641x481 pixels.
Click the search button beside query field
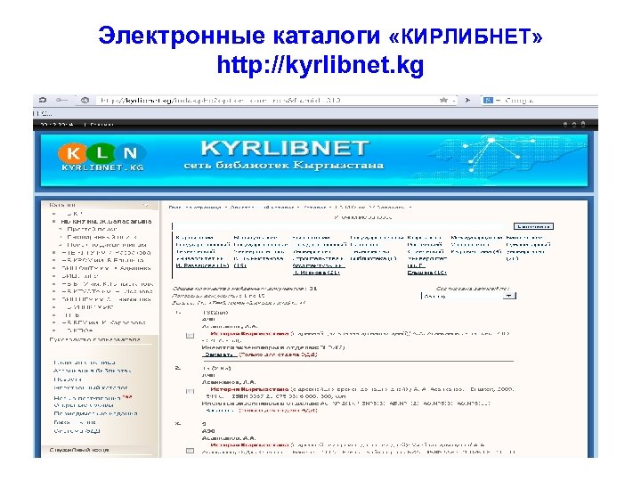pyautogui.click(x=533, y=226)
